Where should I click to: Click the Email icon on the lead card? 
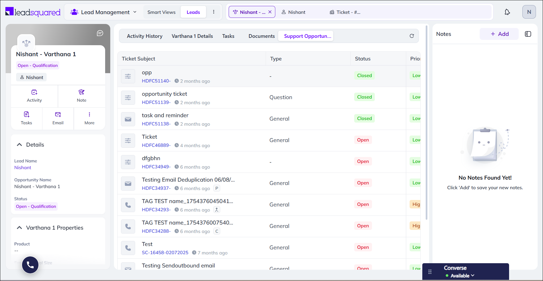pos(58,118)
